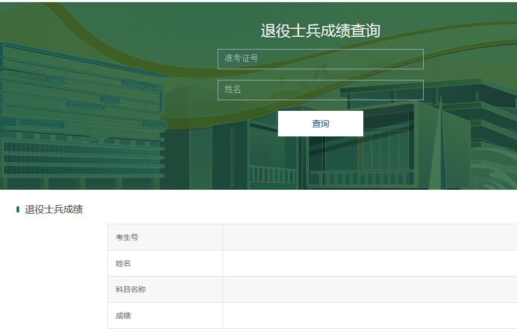Click the 准考证号 input field
The image size is (517, 332).
tap(320, 59)
